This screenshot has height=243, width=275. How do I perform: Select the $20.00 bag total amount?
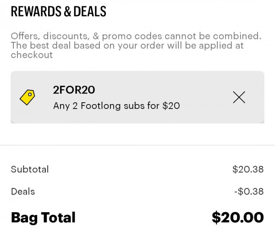(238, 217)
